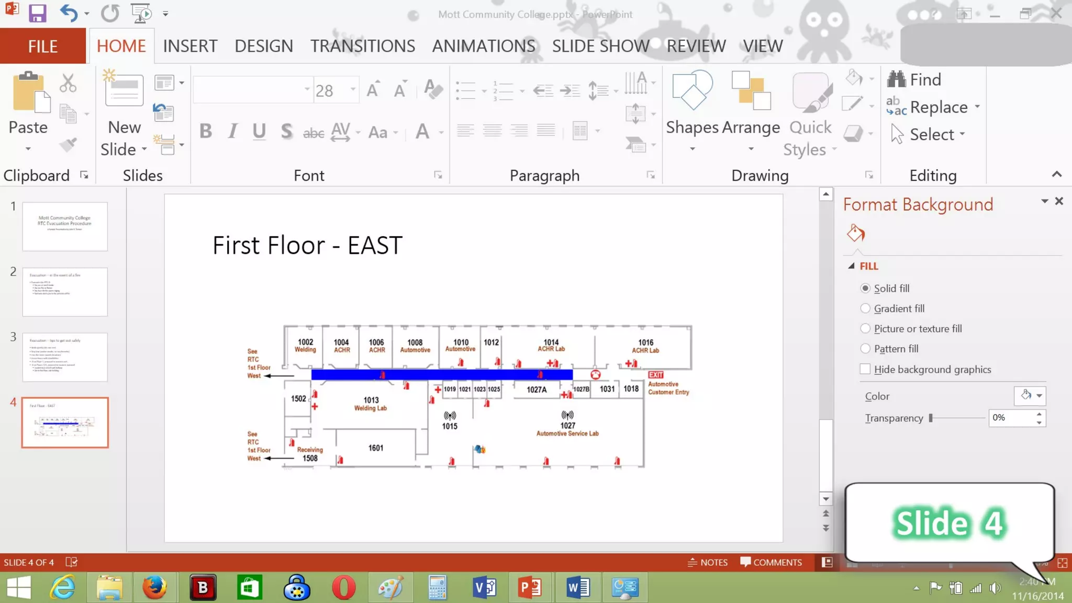Choose Picture or texture fill

pyautogui.click(x=865, y=329)
